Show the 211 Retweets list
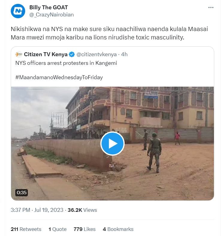 (x=26, y=229)
